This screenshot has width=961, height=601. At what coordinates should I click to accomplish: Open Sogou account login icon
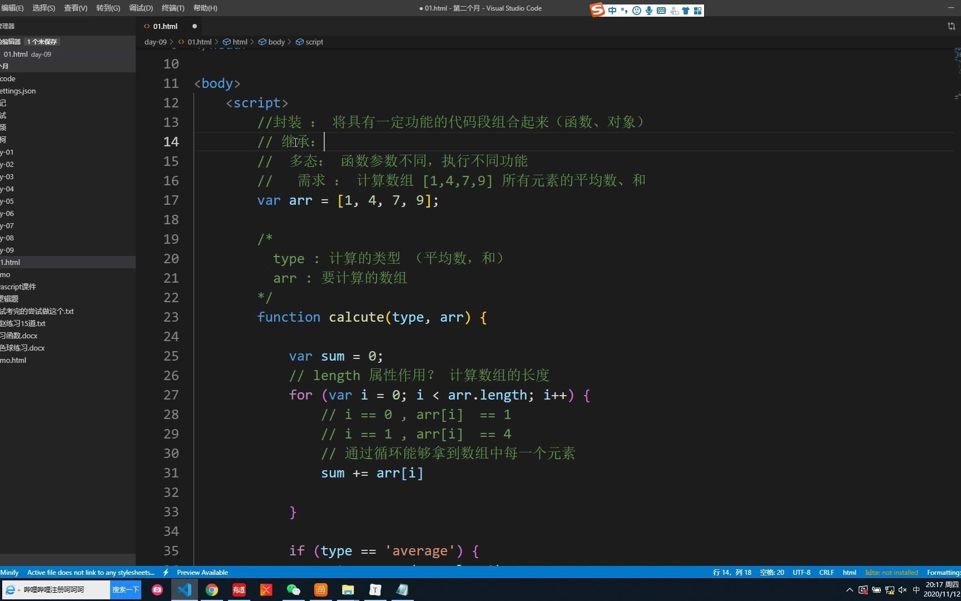click(x=674, y=11)
